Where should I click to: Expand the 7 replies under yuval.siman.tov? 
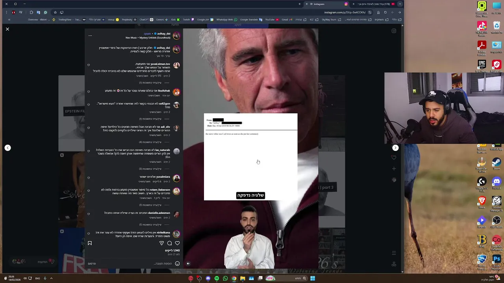[x=154, y=83]
